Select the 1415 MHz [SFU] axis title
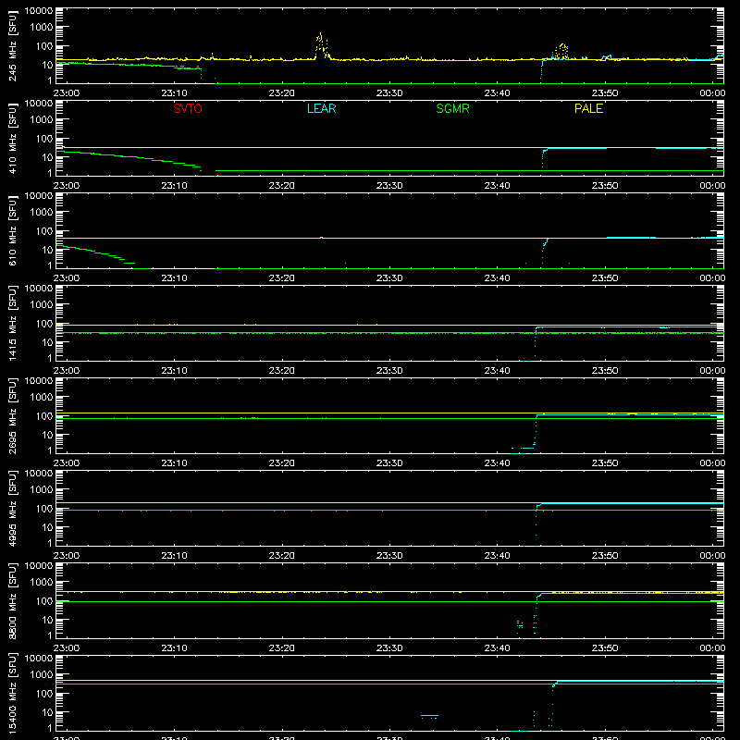740x740 pixels. [12, 323]
